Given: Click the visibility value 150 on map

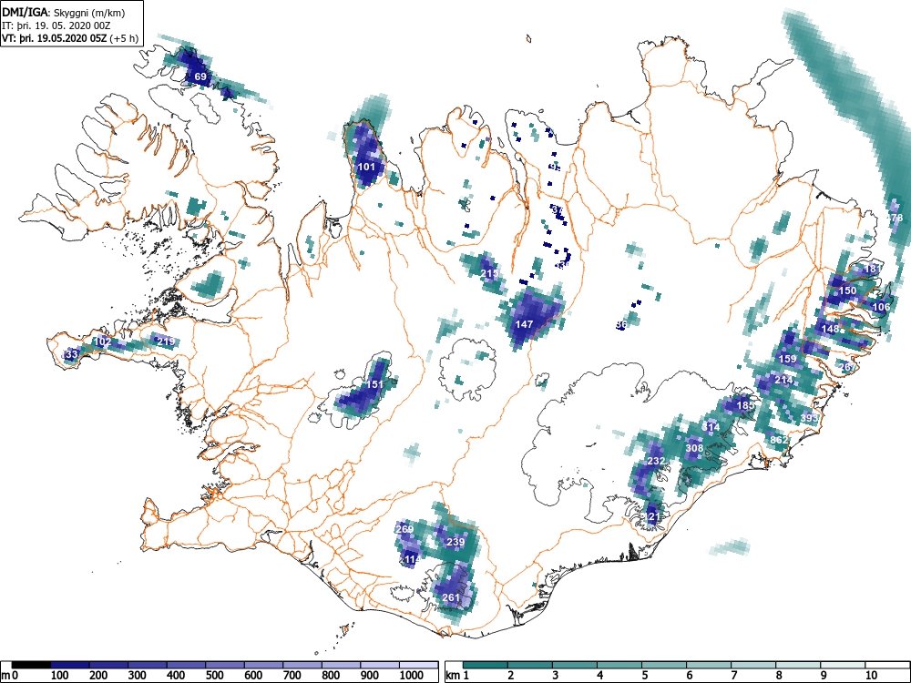Looking at the screenshot, I should pos(847,291).
